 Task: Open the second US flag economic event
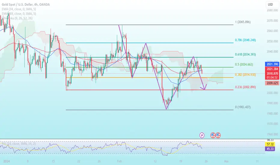pos(218,135)
